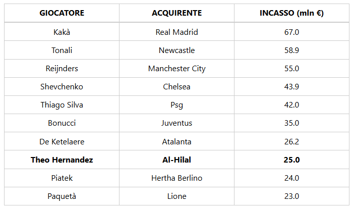Click the Newcastle buyer cell
This screenshot has width=355, height=210.
(x=176, y=50)
